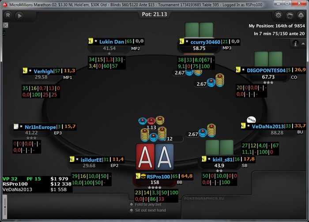
Task: Click the blue Ace hole card
Action: [x=164, y=157]
